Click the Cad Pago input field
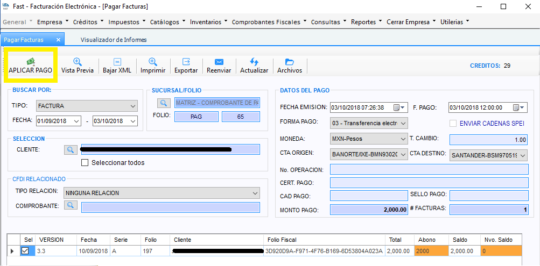 click(369, 196)
